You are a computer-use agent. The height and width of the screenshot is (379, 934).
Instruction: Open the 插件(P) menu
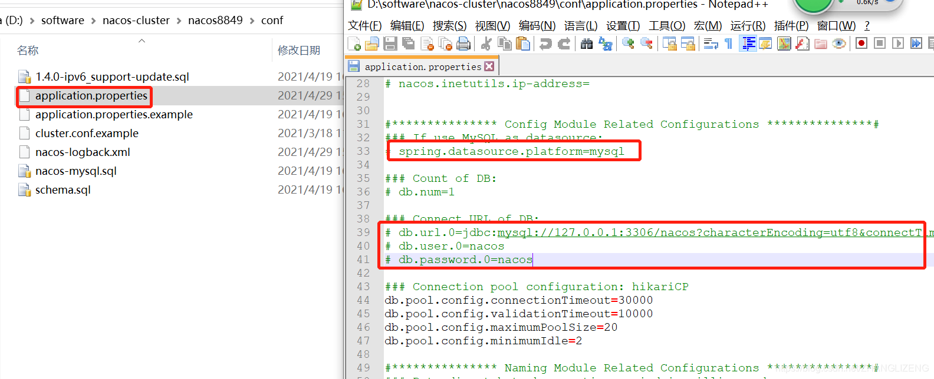click(792, 26)
